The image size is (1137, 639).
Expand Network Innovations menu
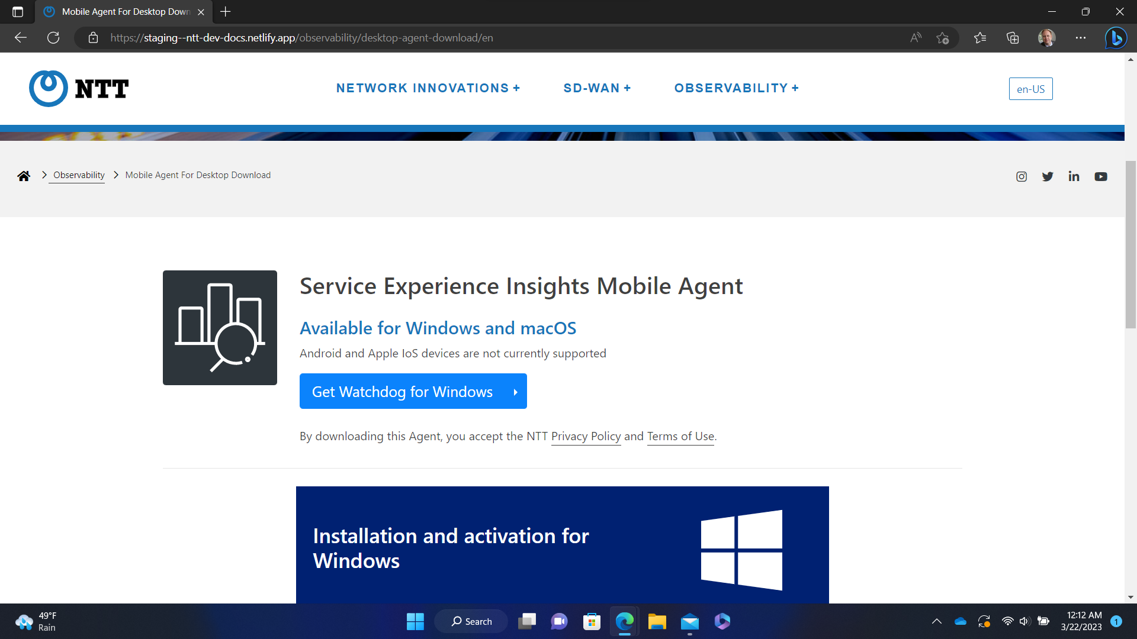428,88
